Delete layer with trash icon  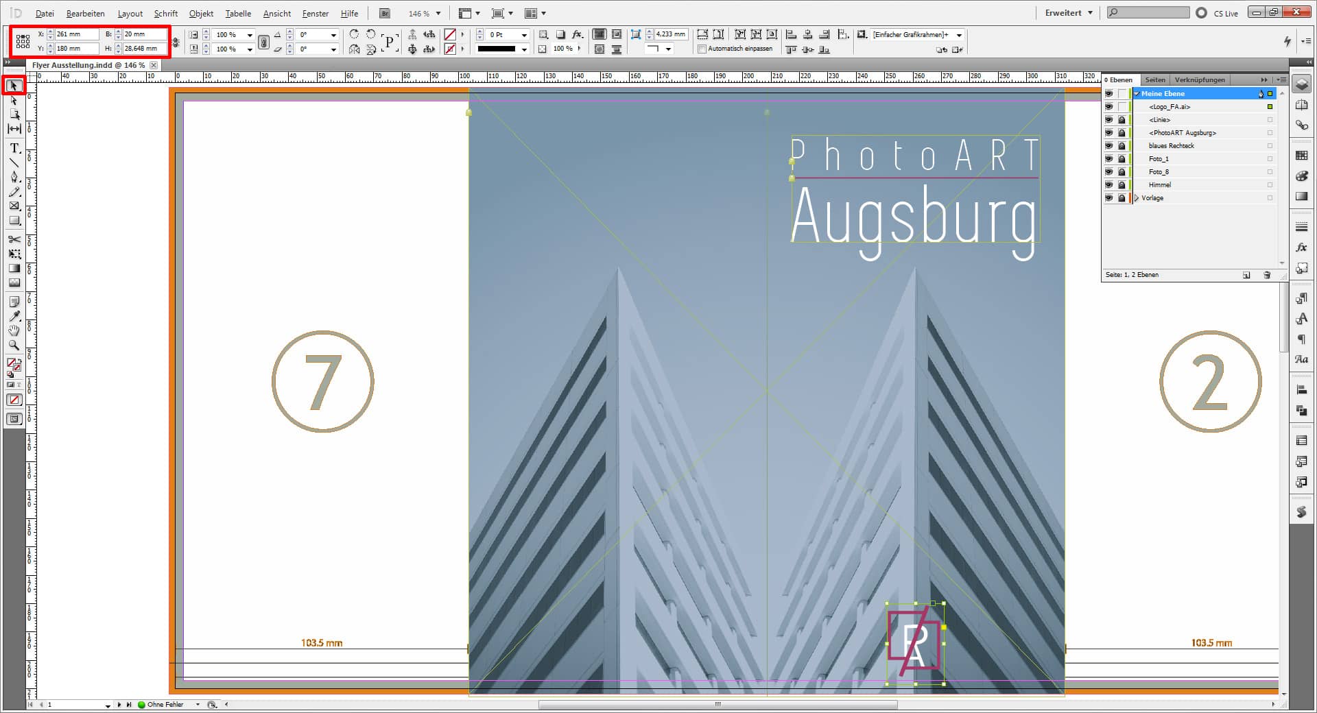(1266, 275)
